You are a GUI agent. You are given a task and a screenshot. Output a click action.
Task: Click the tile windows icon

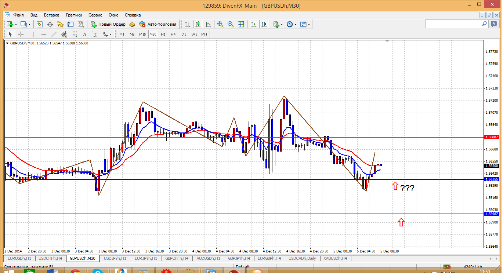click(241, 24)
